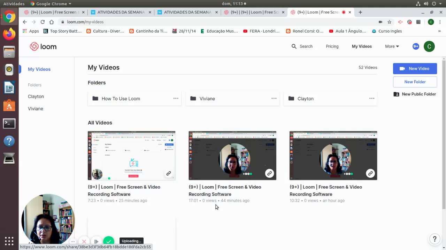Open the Loom help question mark button
Viewport: 446px width, 250px height.
[x=435, y=239]
